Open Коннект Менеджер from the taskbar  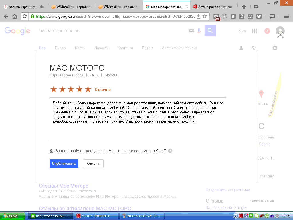tap(96, 216)
